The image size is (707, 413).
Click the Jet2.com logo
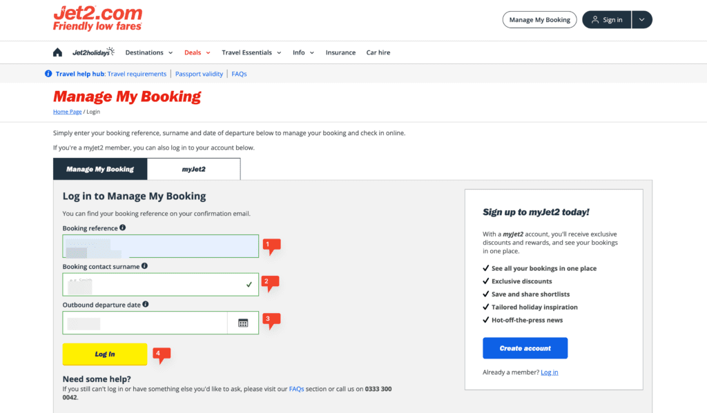98,19
